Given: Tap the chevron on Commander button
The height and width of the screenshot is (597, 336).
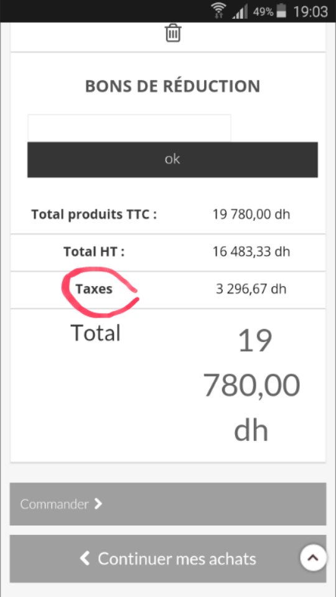Looking at the screenshot, I should [98, 504].
